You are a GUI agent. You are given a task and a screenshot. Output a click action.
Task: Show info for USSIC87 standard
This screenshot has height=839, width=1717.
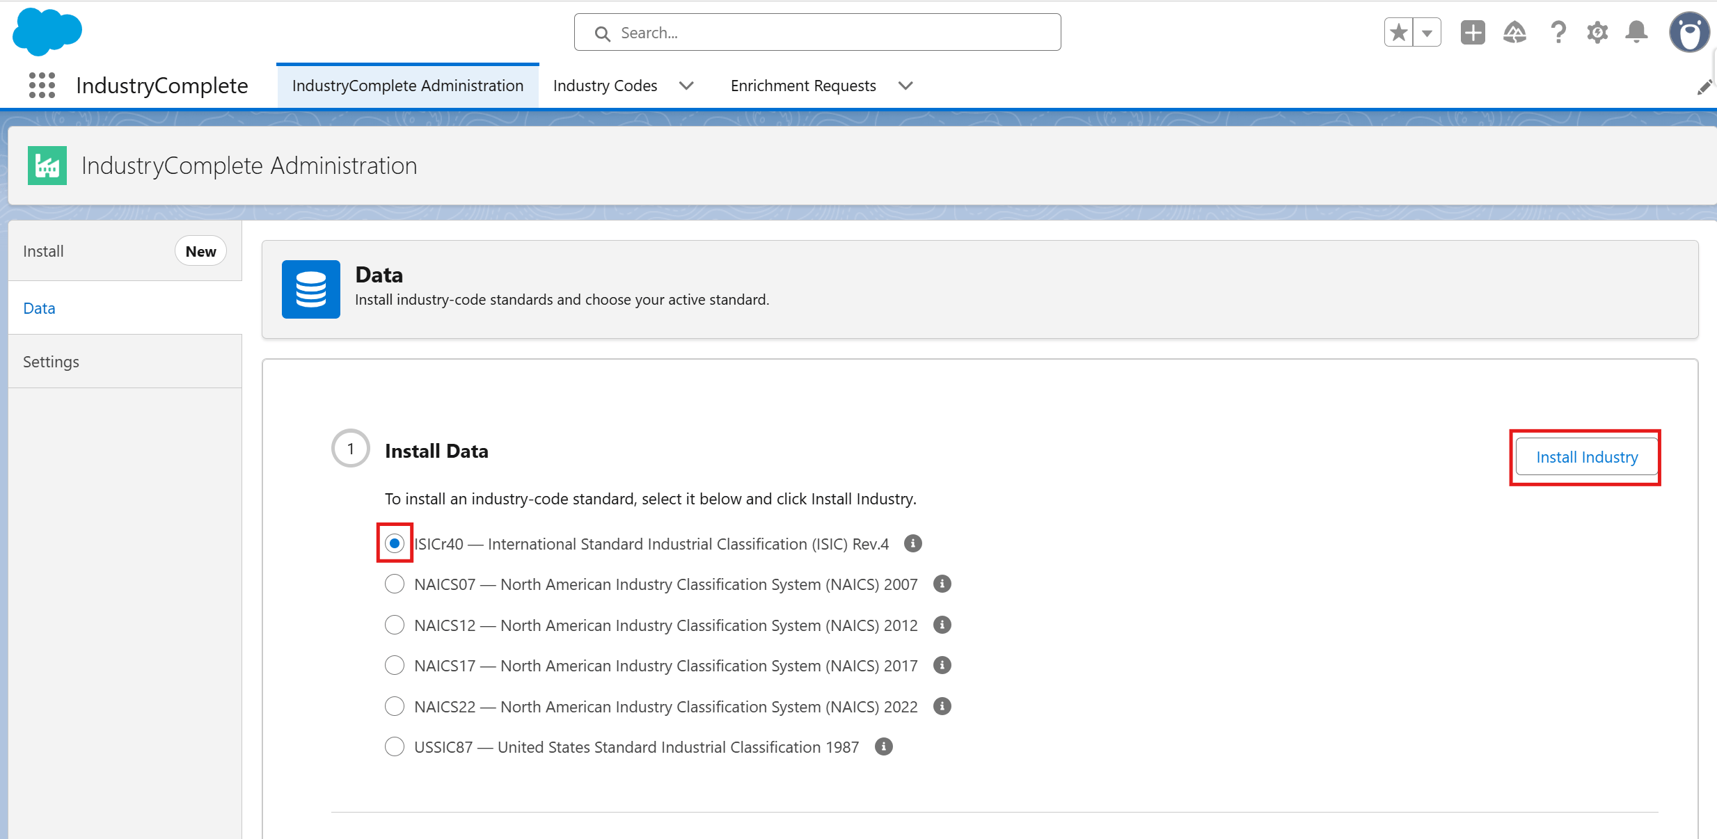[x=884, y=746]
